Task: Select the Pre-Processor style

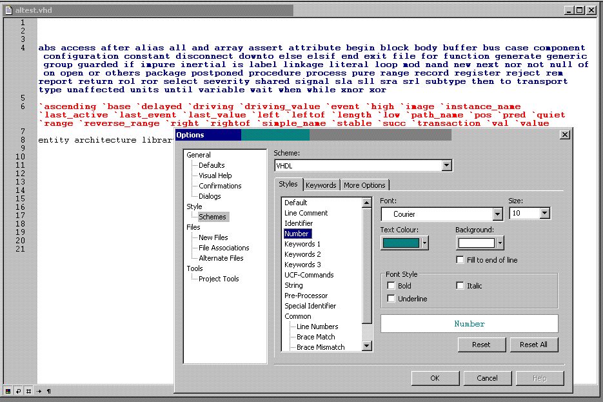Action: pos(306,296)
